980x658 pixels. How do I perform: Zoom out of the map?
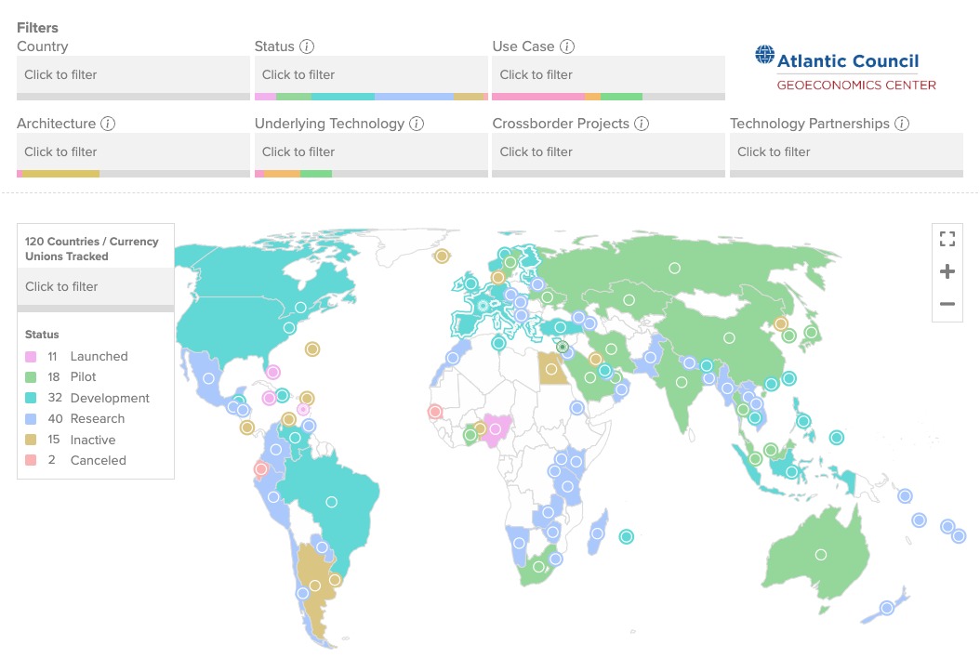point(947,304)
